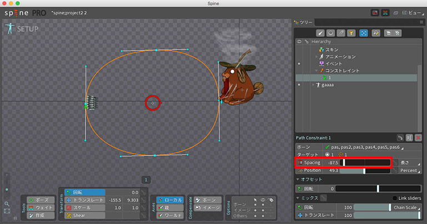Viewport: 427px width, 224px height.
Task: Enable the Link sliders checkbox
Action: pos(395,198)
